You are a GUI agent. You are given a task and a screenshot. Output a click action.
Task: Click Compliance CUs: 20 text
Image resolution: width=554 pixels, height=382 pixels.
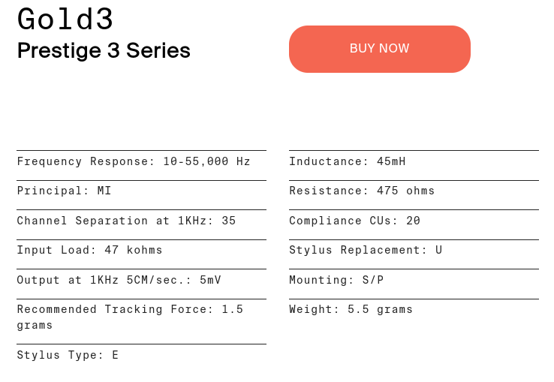(355, 221)
